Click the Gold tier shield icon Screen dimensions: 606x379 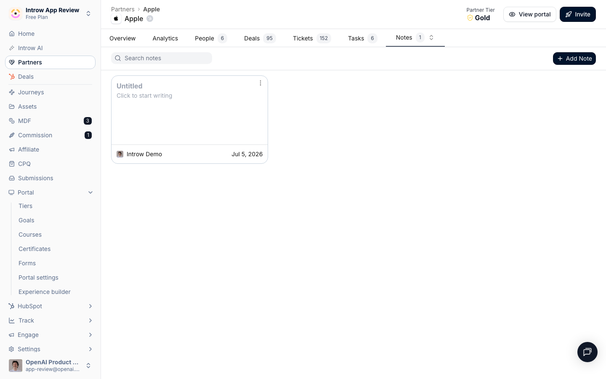point(470,18)
